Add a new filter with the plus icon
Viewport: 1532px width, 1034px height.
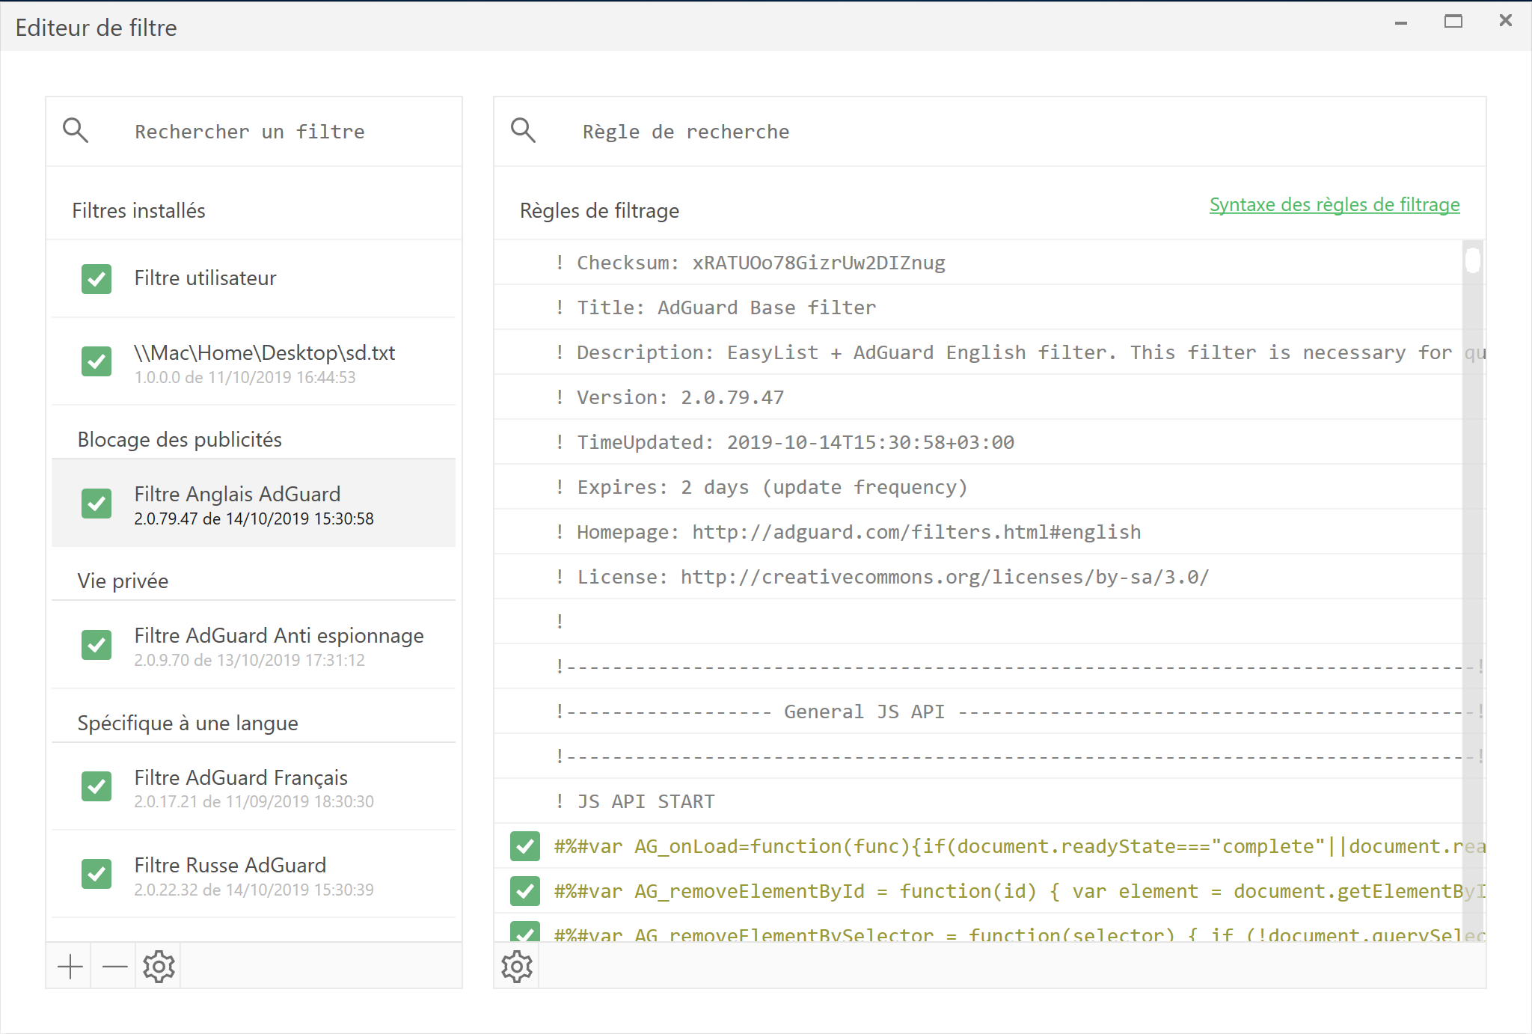70,966
